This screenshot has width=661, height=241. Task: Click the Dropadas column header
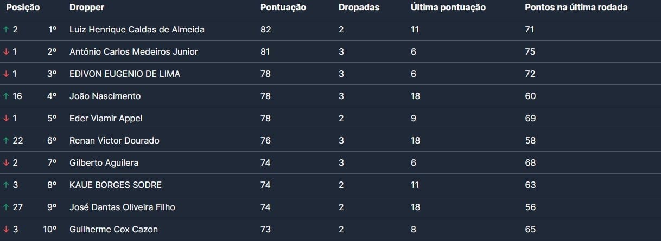click(x=359, y=8)
